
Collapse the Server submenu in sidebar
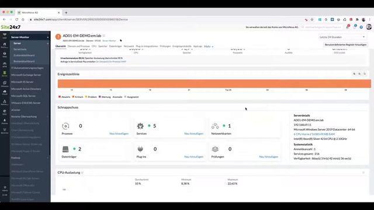coord(48,43)
